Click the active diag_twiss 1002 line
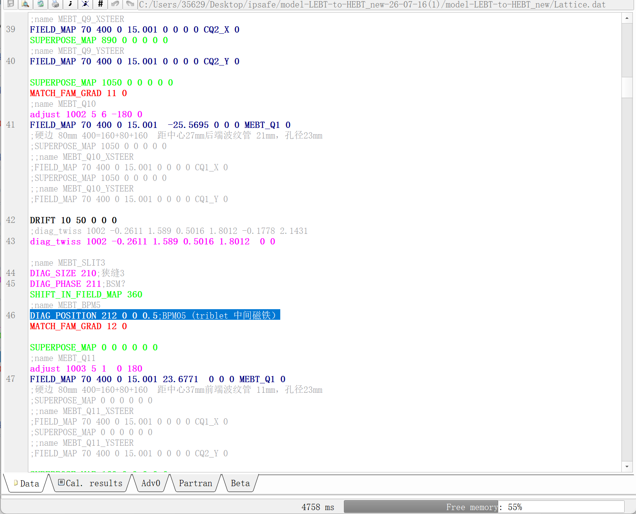The height and width of the screenshot is (514, 636). pos(153,241)
